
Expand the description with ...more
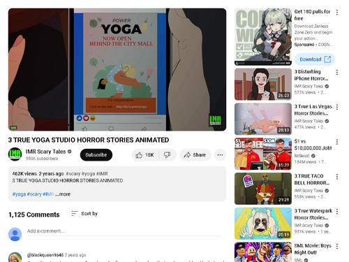[63, 194]
